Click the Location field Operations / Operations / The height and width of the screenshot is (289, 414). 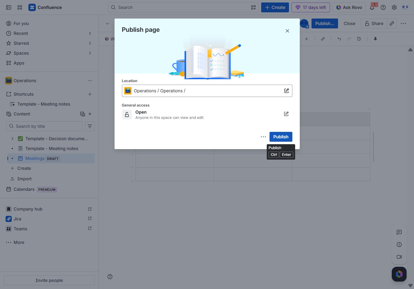point(207,91)
